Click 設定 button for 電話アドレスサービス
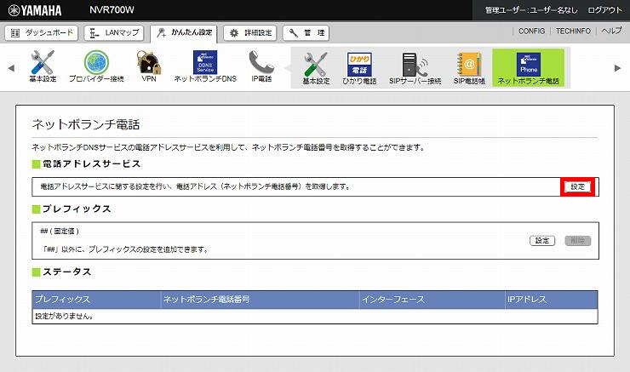 pyautogui.click(x=578, y=186)
